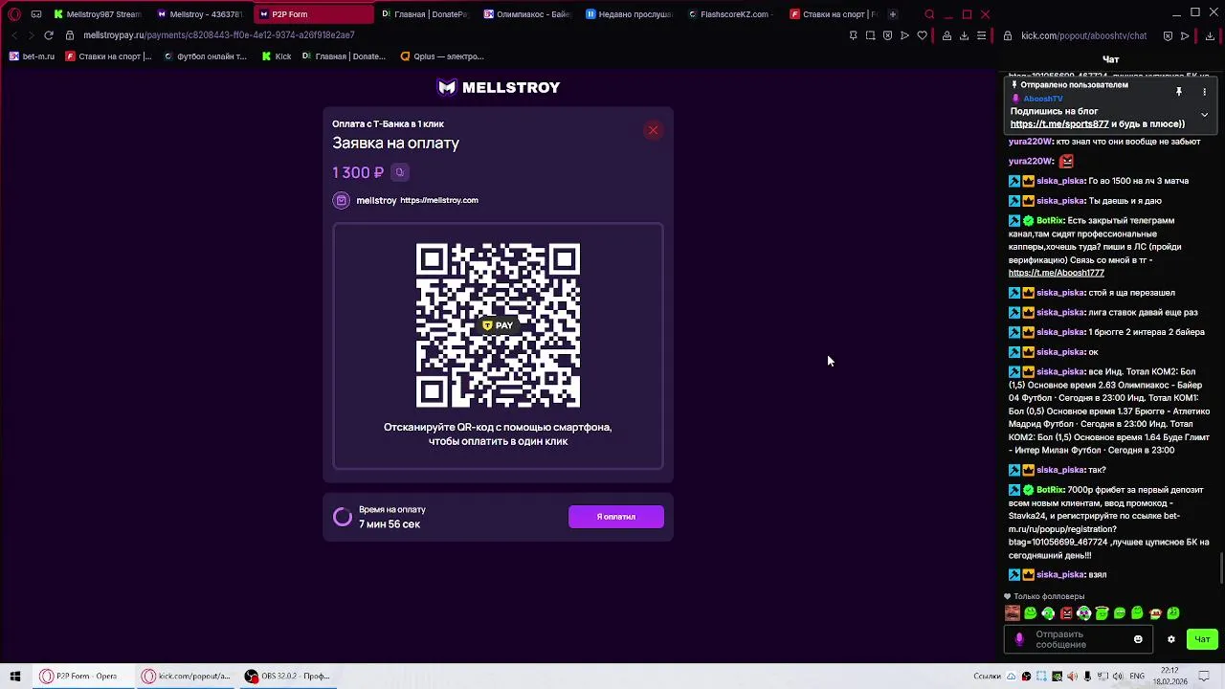
Task: Open the https://t.me/sports877 link in pinned message
Action: tap(1059, 123)
